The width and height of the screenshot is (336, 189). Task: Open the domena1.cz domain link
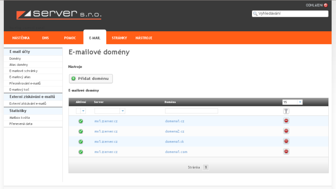pyautogui.click(x=174, y=121)
